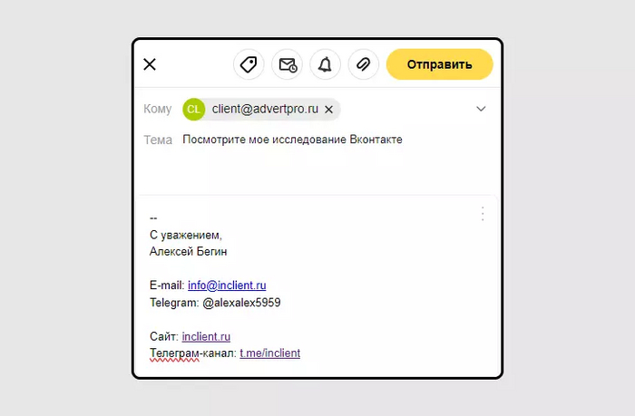Click the empty message body area
The height and width of the screenshot is (416, 635).
coord(317,172)
